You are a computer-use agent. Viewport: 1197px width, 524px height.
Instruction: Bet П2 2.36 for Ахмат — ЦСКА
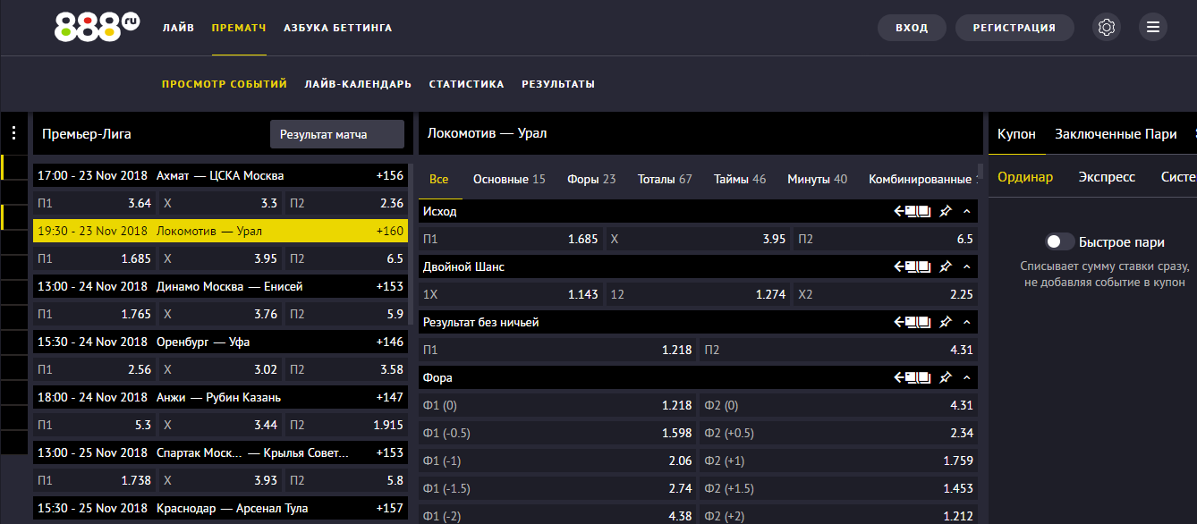pos(346,204)
